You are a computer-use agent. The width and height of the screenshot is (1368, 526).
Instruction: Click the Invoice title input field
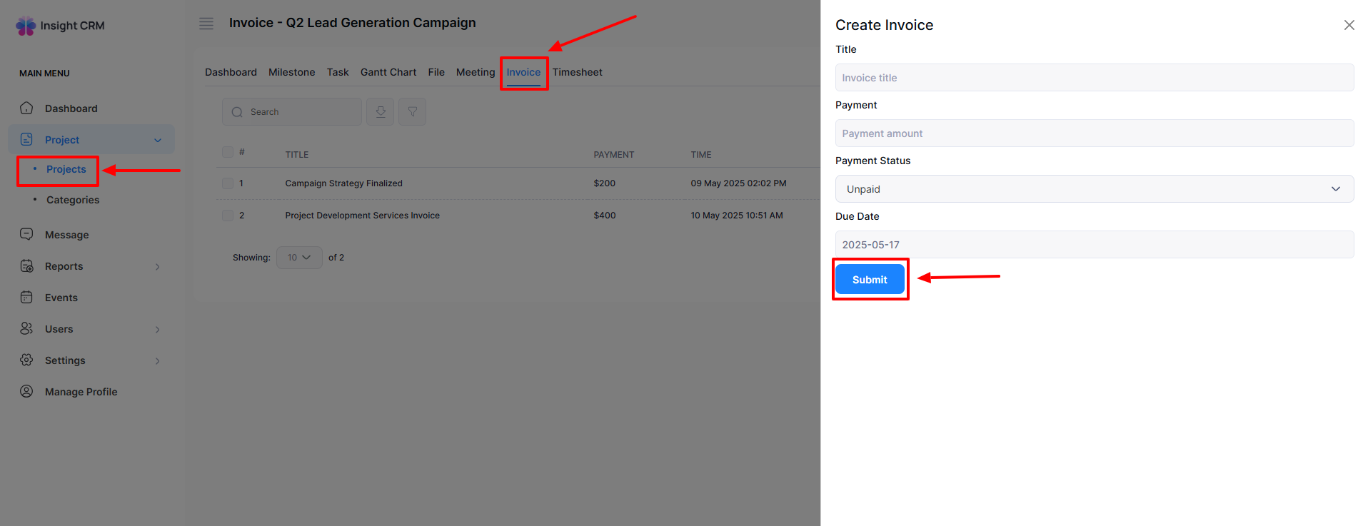[x=1094, y=78]
